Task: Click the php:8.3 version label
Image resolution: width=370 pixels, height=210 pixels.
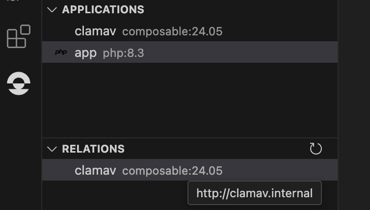Action: point(123,53)
